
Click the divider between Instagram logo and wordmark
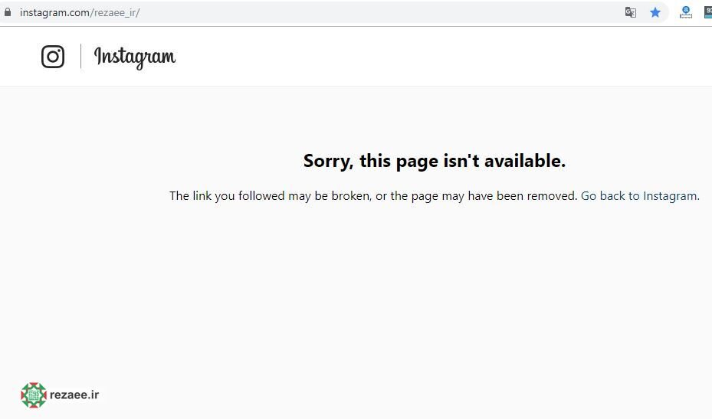pos(80,56)
